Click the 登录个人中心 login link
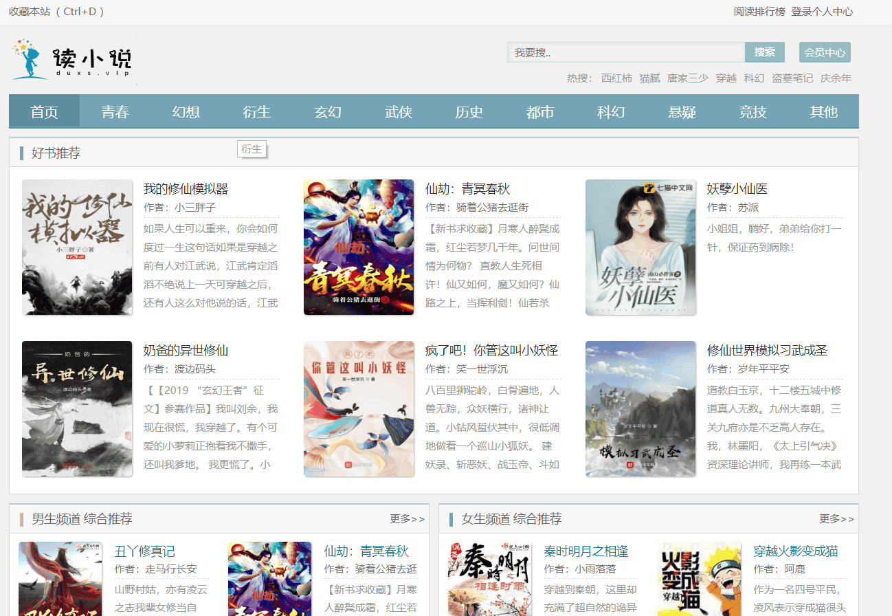Image resolution: width=892 pixels, height=616 pixels. (x=822, y=12)
